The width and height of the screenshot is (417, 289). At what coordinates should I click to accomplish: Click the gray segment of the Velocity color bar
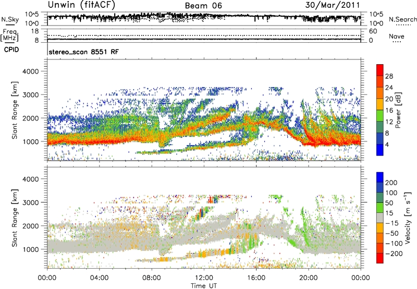pyautogui.click(x=380, y=218)
